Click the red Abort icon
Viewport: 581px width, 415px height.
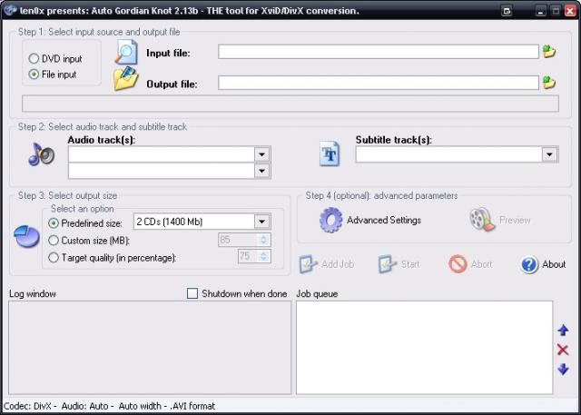tap(458, 264)
